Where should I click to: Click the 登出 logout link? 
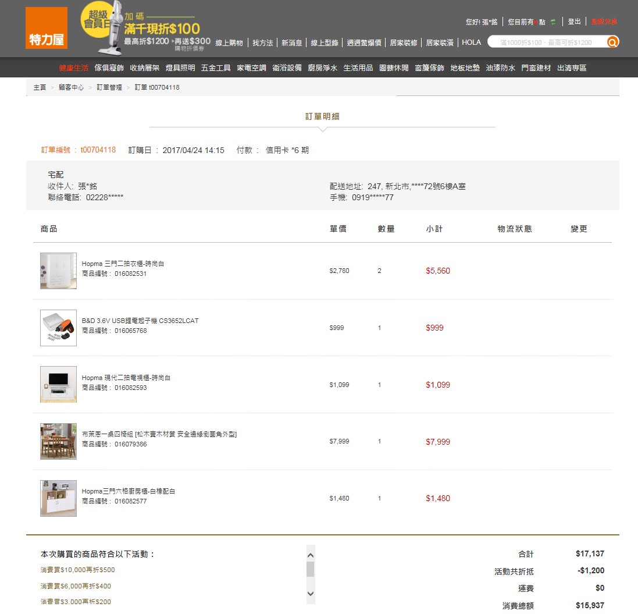click(x=574, y=22)
